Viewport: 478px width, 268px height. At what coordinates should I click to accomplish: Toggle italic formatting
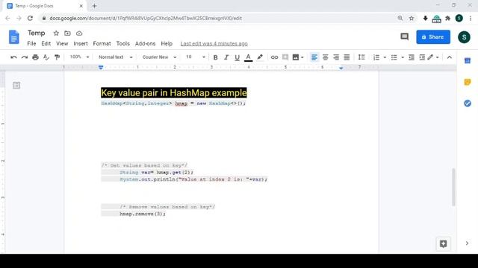(226, 57)
